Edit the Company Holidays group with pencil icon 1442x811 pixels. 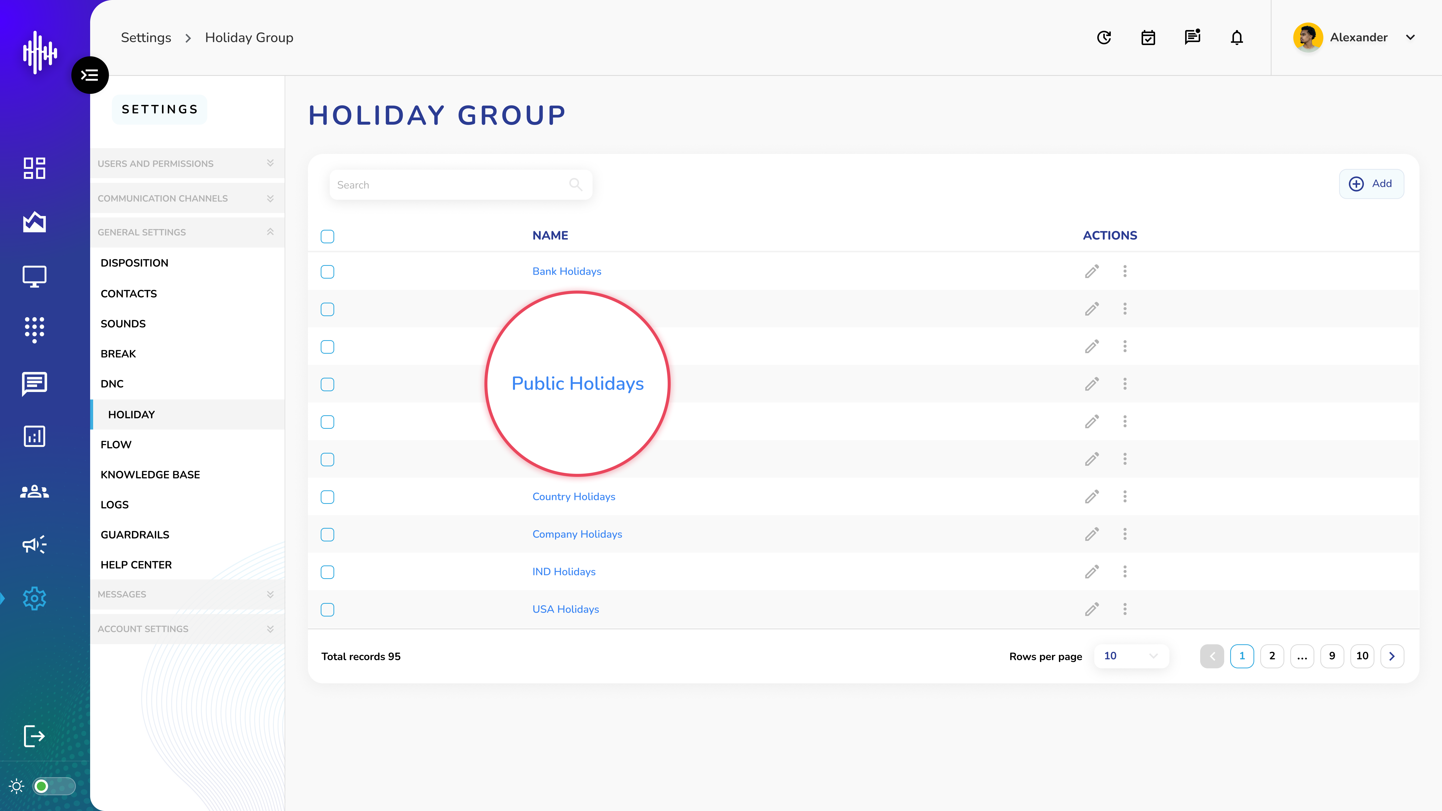click(x=1092, y=534)
